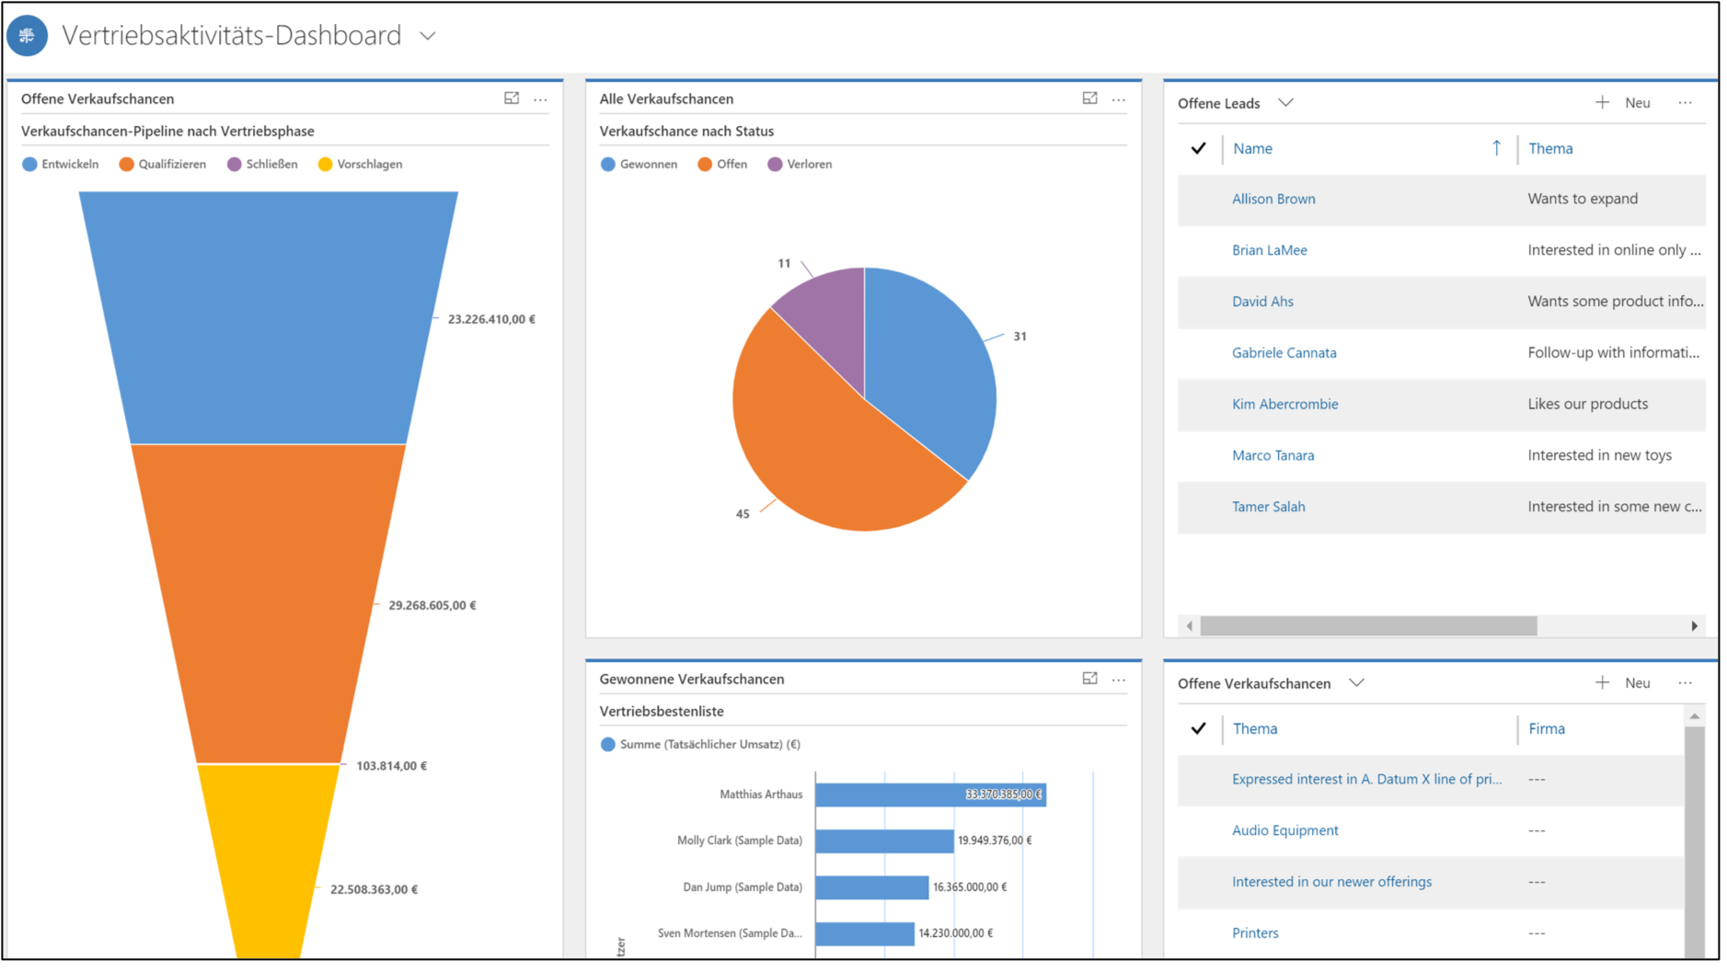
Task: Toggle the Verloren legend swatch in pie chart
Action: pyautogui.click(x=775, y=165)
